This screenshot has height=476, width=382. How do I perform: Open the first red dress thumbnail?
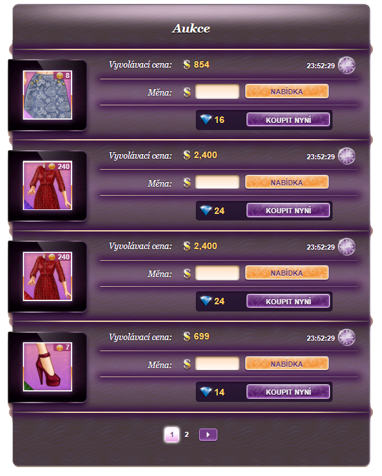tap(48, 185)
